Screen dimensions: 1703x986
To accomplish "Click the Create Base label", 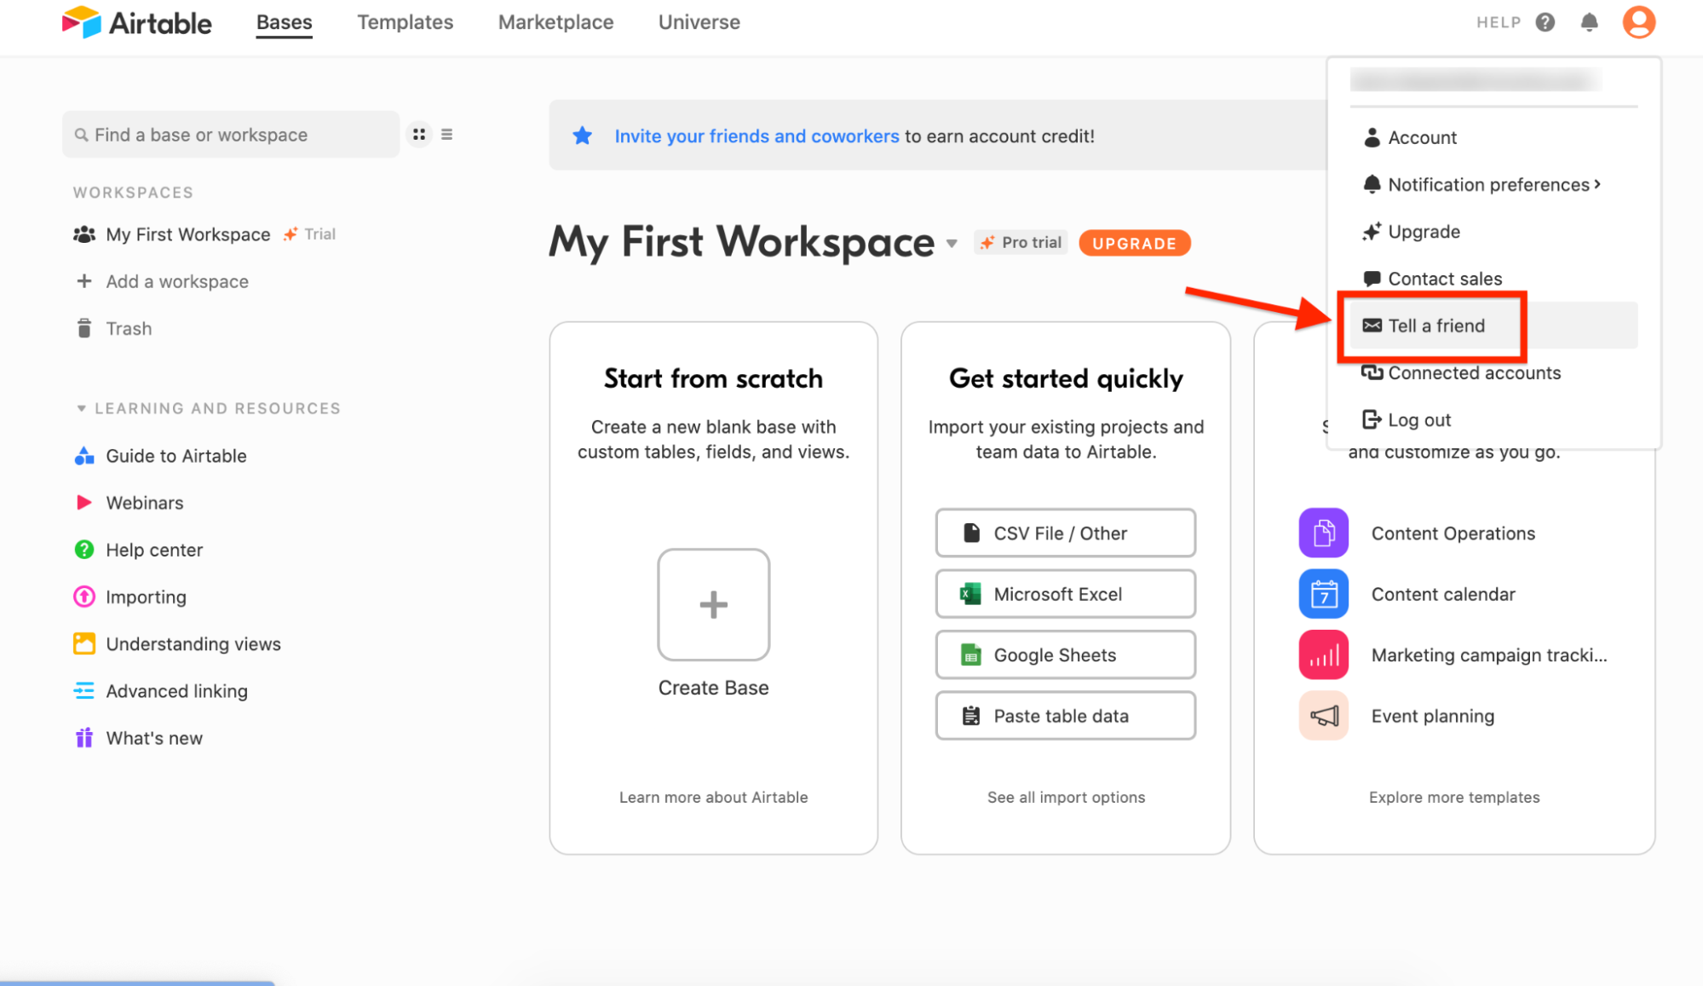I will point(714,688).
